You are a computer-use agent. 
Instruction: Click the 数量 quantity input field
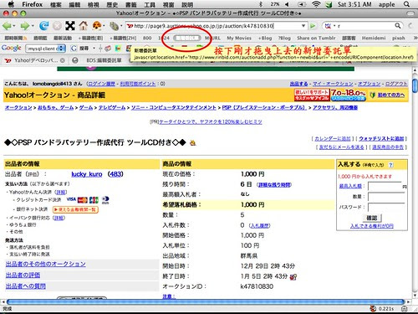[x=387, y=197]
